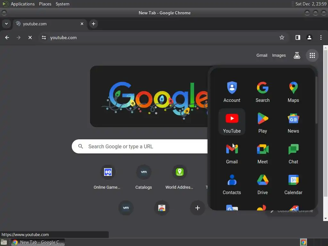Viewport: 328px width, 246px height.
Task: View site information icon in address bar
Action: (x=44, y=37)
